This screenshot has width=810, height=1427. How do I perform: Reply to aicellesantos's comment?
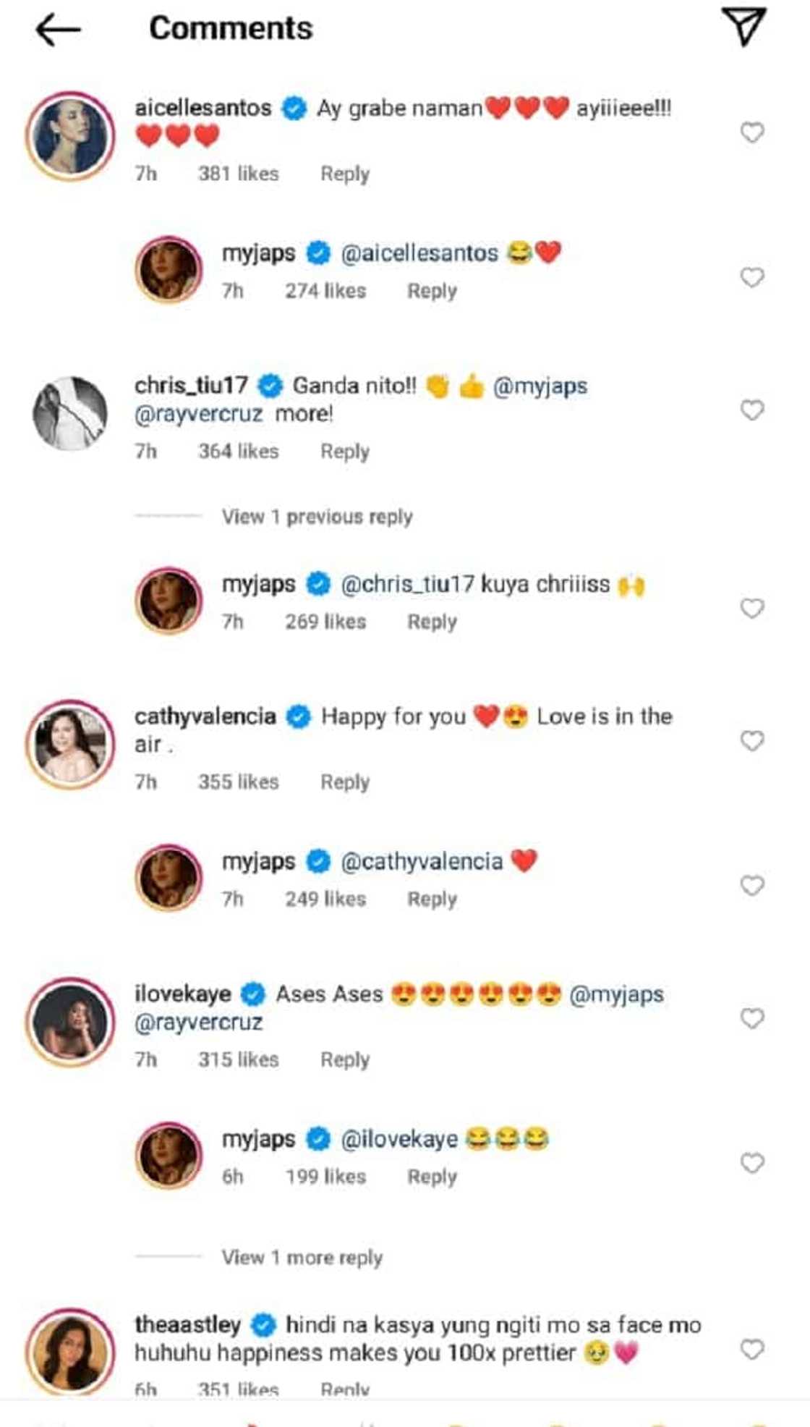[345, 174]
